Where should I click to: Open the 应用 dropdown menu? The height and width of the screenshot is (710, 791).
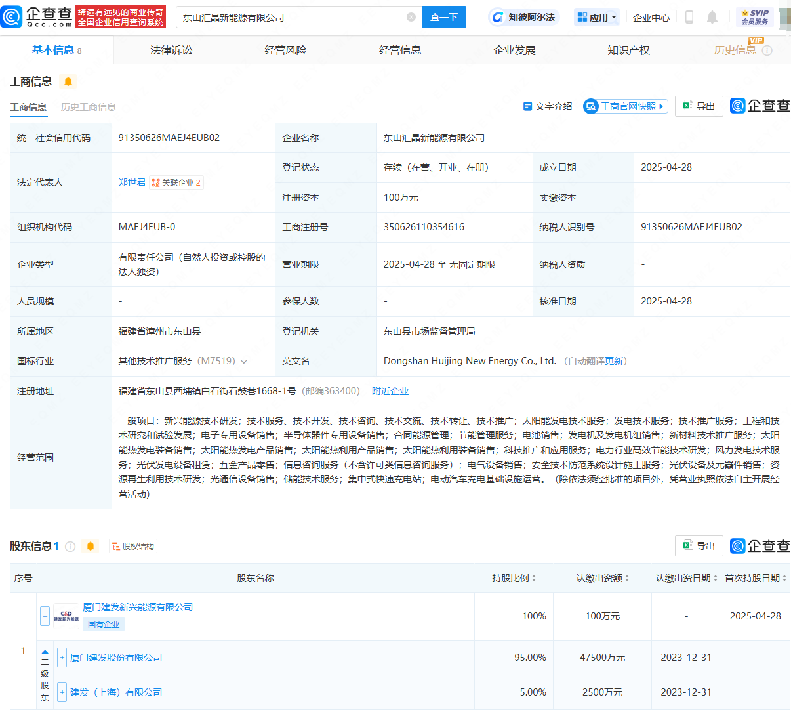pos(596,17)
